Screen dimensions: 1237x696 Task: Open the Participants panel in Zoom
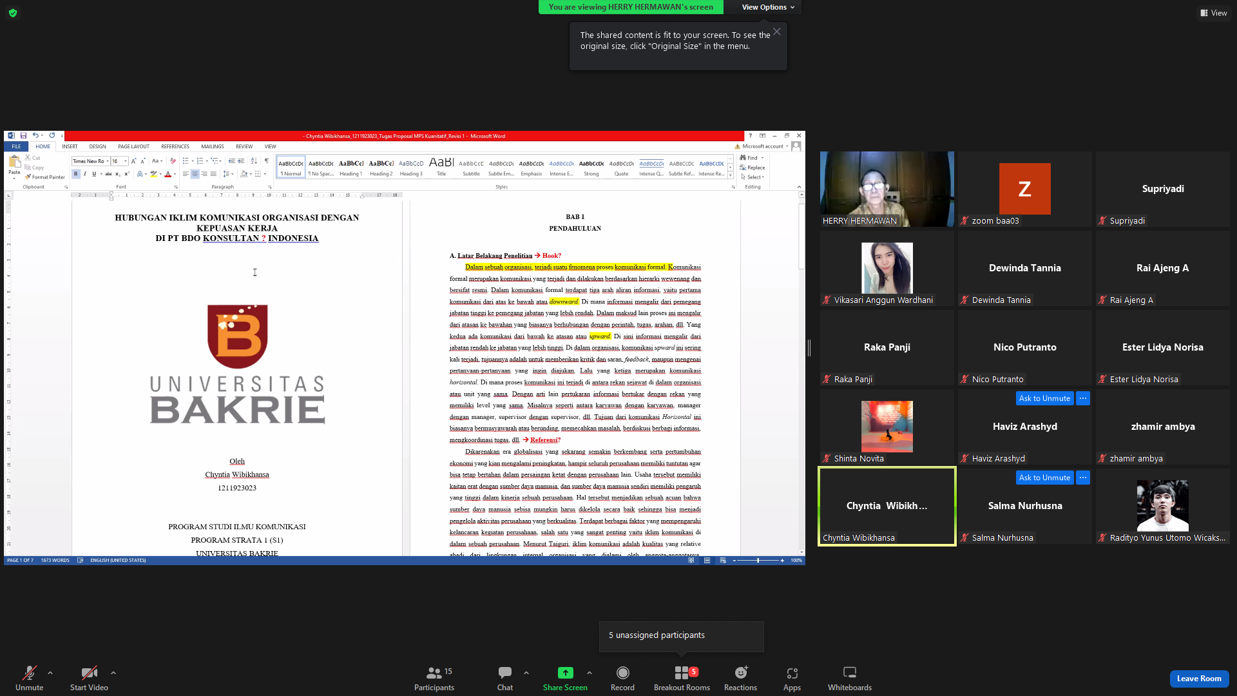[x=434, y=679]
